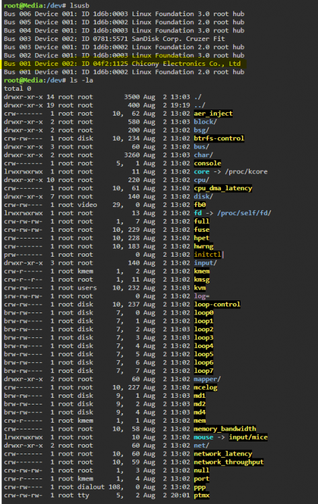
Task: Click the cpu_dma_latency filename
Action: pyautogui.click(x=223, y=188)
